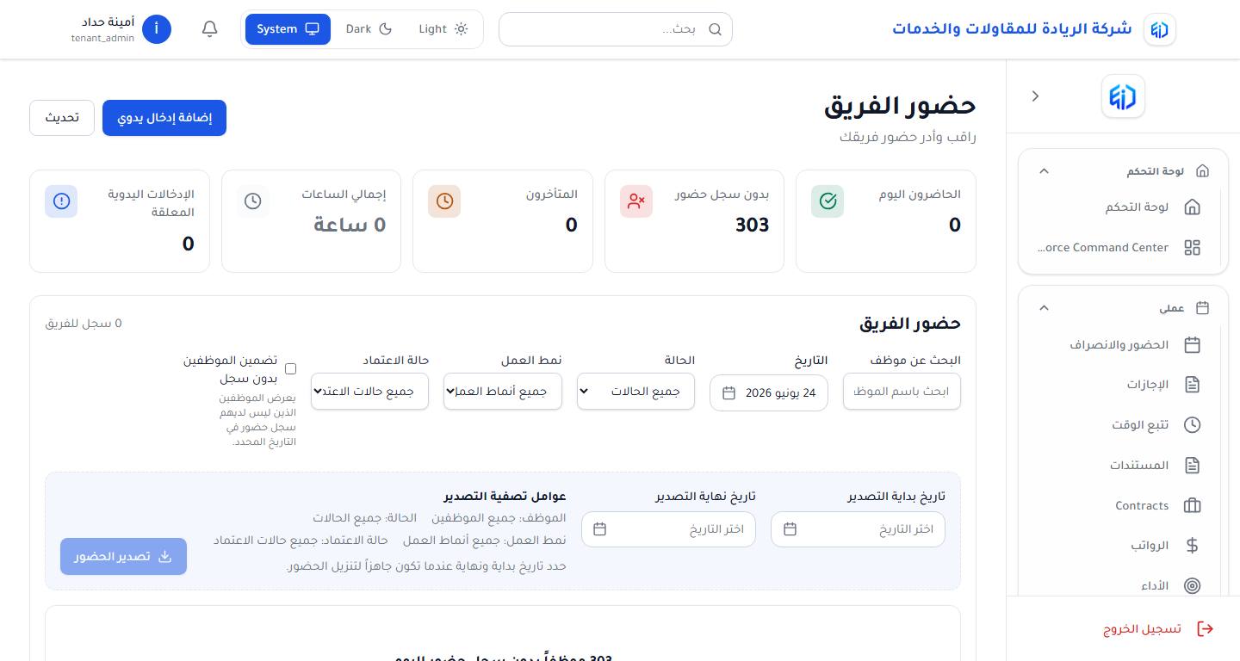Click the عوامل تصفية التصدير heading

[505, 497]
